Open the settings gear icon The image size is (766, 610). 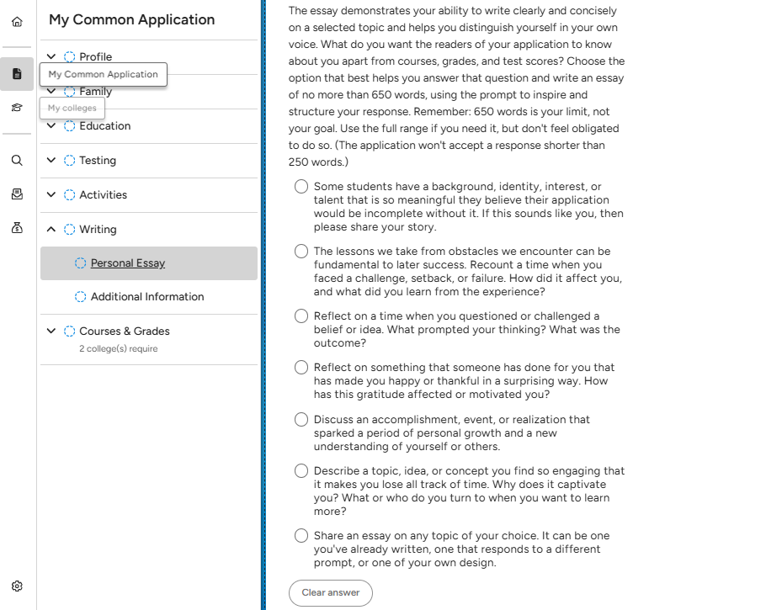(x=17, y=586)
